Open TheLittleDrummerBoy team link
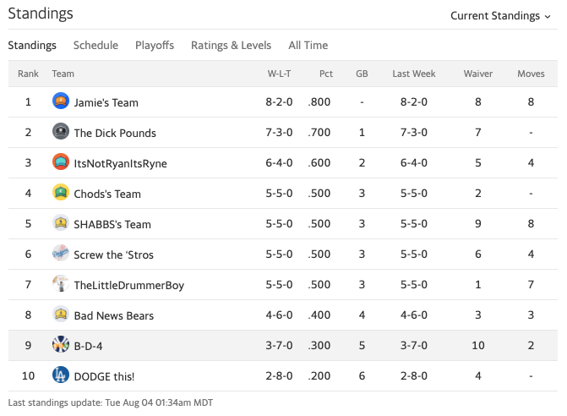This screenshot has height=416, width=567. point(128,285)
